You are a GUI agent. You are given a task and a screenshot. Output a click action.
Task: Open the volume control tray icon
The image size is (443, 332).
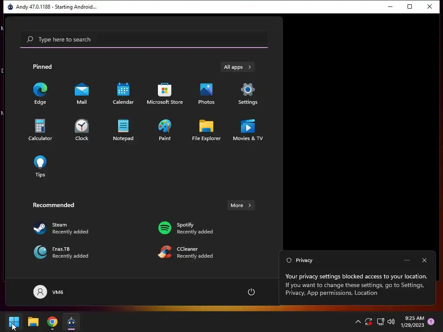click(x=391, y=322)
